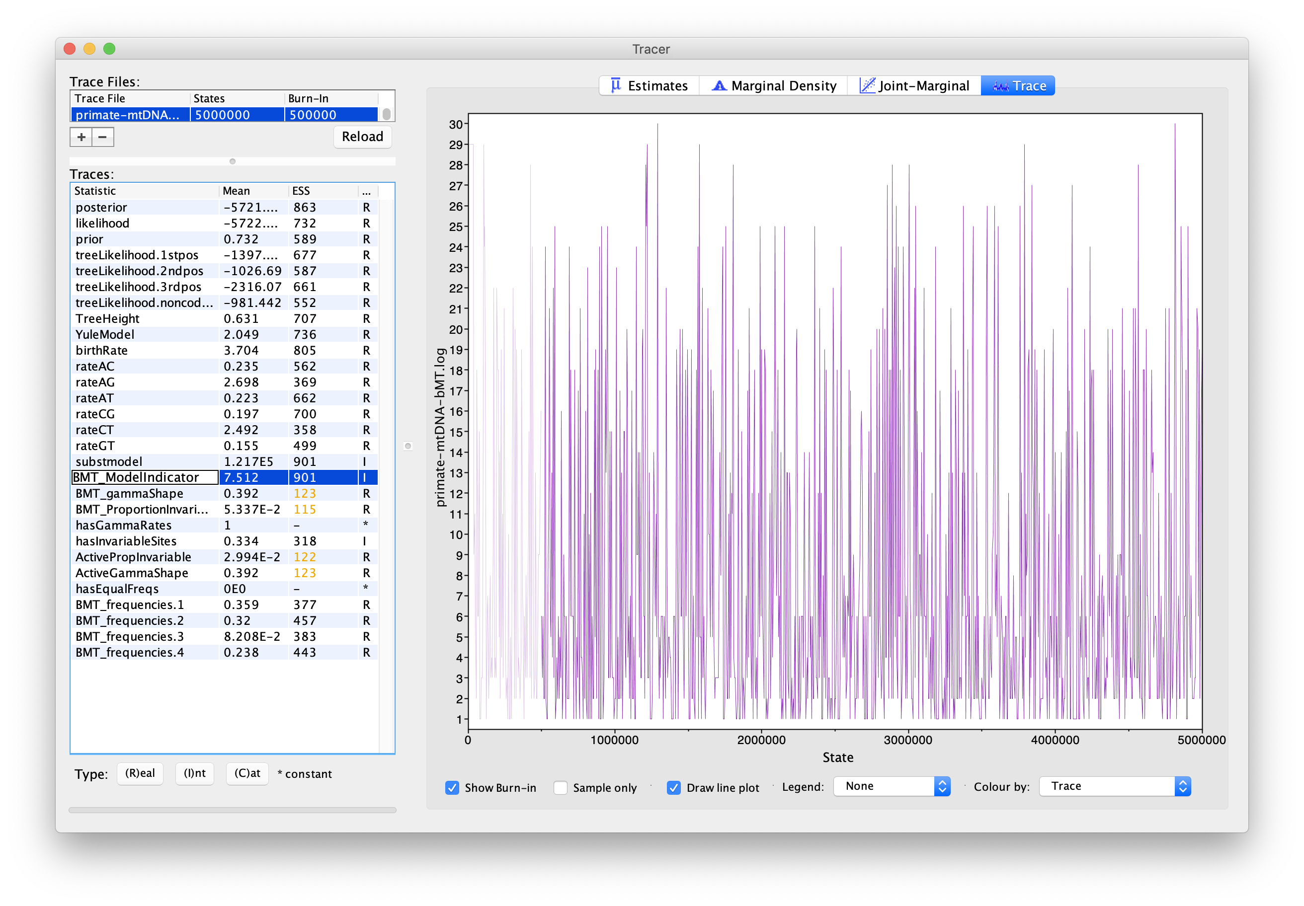Viewport: 1304px width, 906px height.
Task: Click the yellow minimize window button
Action: point(89,49)
